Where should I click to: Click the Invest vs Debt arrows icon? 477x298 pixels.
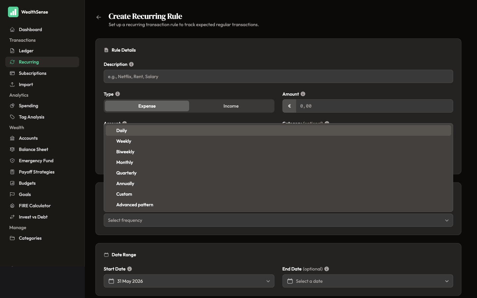[12, 217]
